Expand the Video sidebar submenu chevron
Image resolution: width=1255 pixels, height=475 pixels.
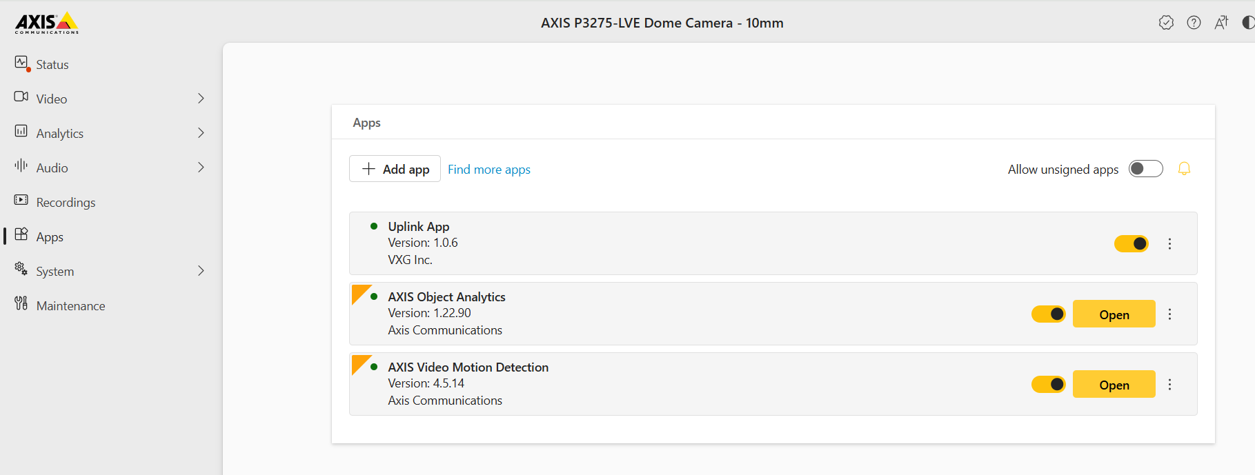(x=201, y=99)
